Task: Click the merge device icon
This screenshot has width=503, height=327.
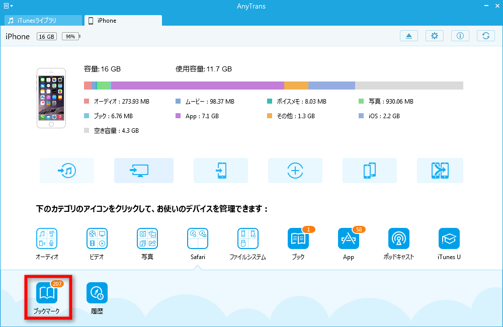Action: (x=440, y=171)
